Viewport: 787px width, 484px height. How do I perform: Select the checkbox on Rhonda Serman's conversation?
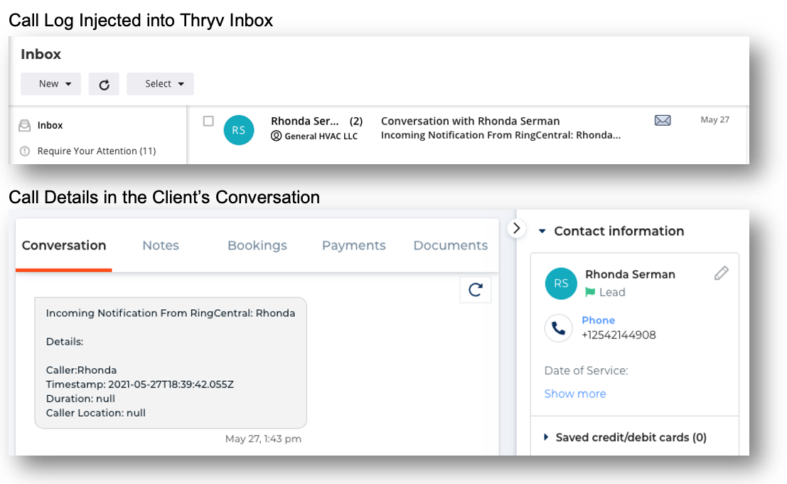(208, 121)
